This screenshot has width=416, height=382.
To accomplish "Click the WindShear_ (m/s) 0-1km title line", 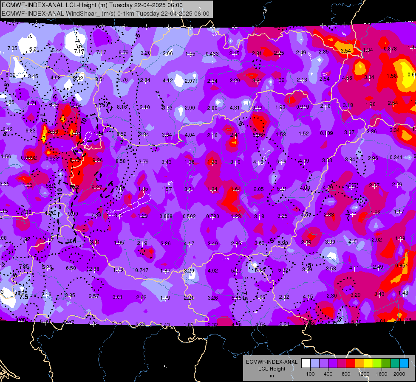I will pos(105,14).
